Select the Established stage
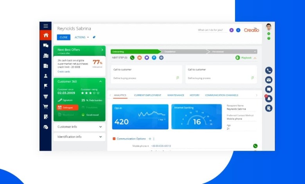 (x=184, y=52)
